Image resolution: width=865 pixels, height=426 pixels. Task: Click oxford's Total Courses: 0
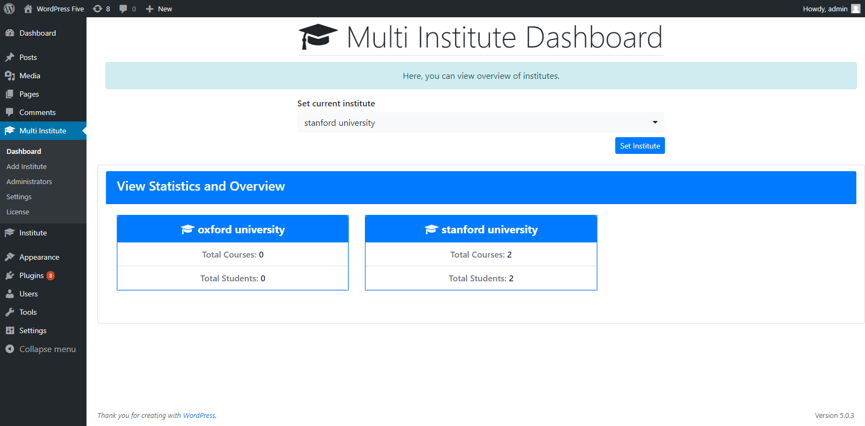click(233, 254)
